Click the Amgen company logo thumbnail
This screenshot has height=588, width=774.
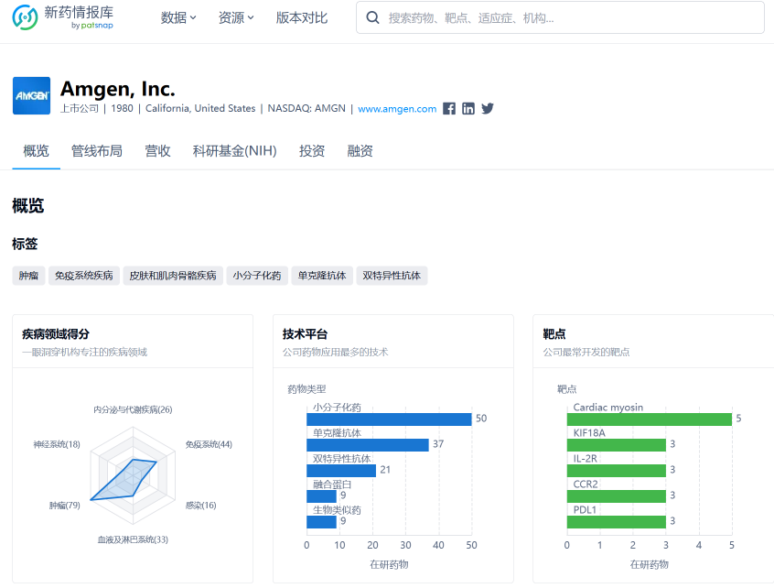coord(31,96)
